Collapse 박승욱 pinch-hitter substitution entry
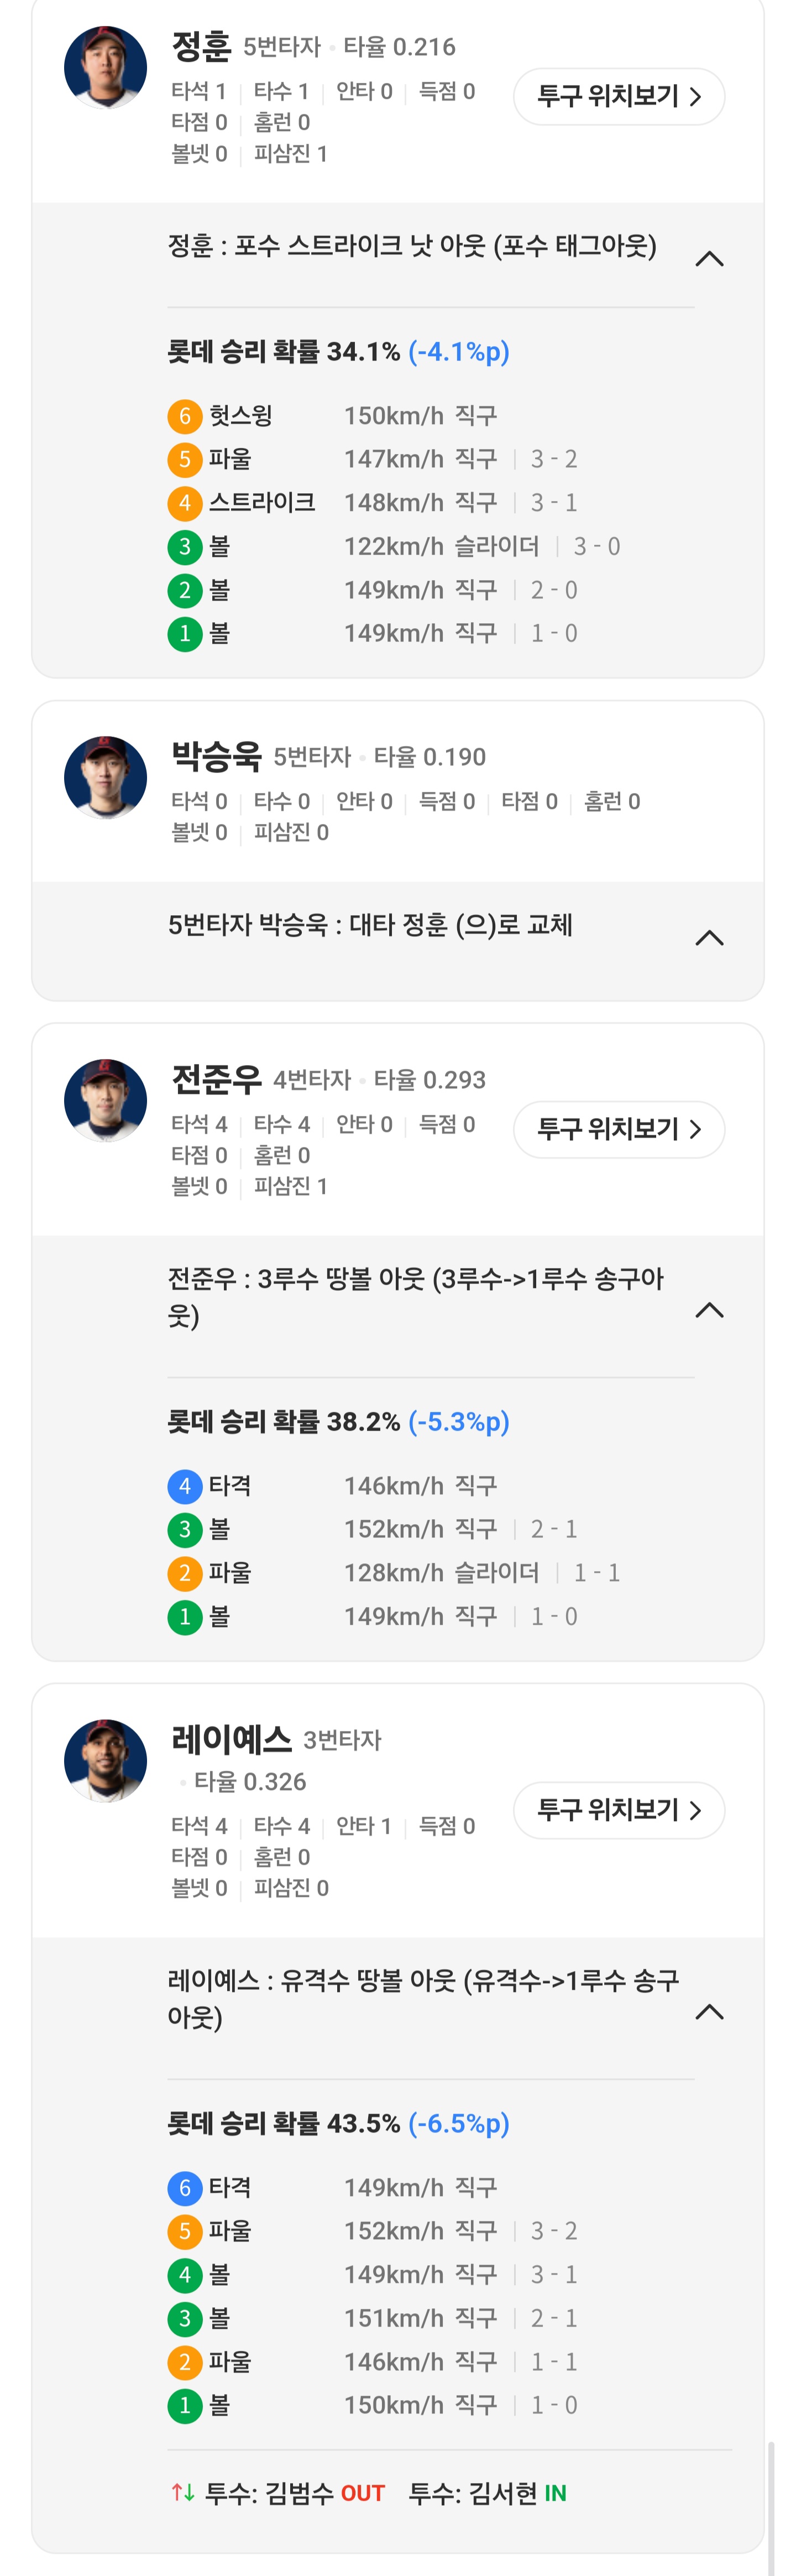796x2576 pixels. [x=709, y=937]
